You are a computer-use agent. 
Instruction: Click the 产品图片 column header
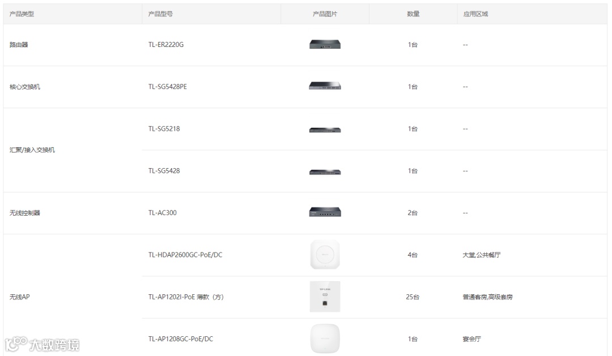325,14
